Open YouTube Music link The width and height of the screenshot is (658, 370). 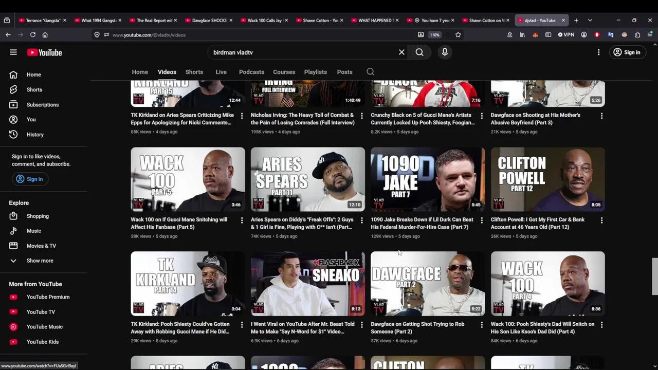pyautogui.click(x=45, y=327)
